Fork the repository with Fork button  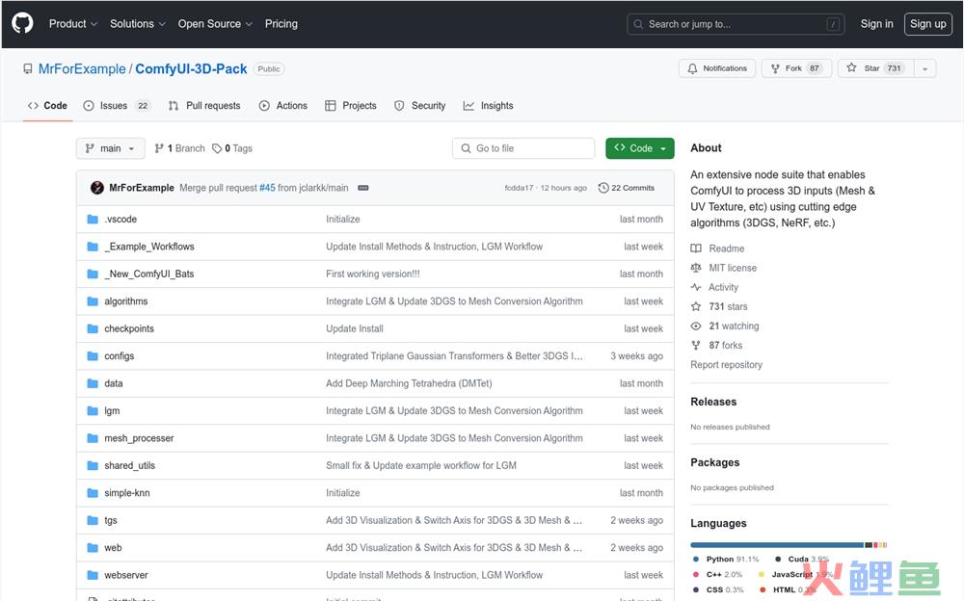(x=796, y=68)
